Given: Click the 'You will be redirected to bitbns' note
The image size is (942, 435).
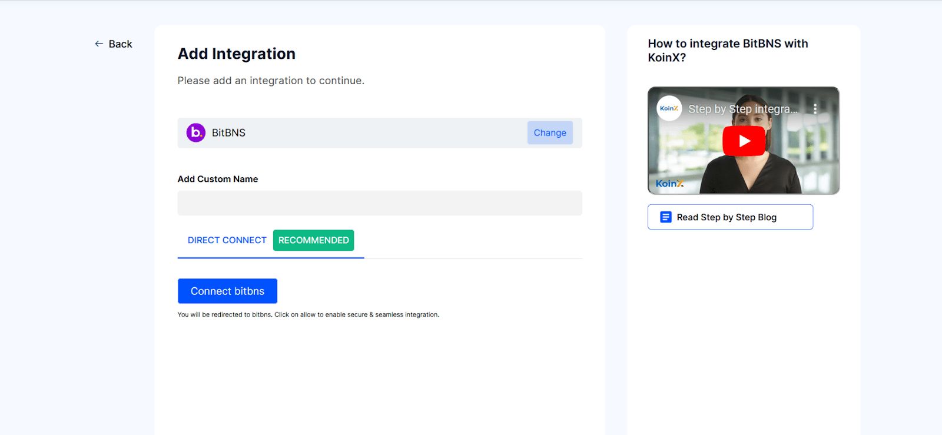Looking at the screenshot, I should (309, 315).
